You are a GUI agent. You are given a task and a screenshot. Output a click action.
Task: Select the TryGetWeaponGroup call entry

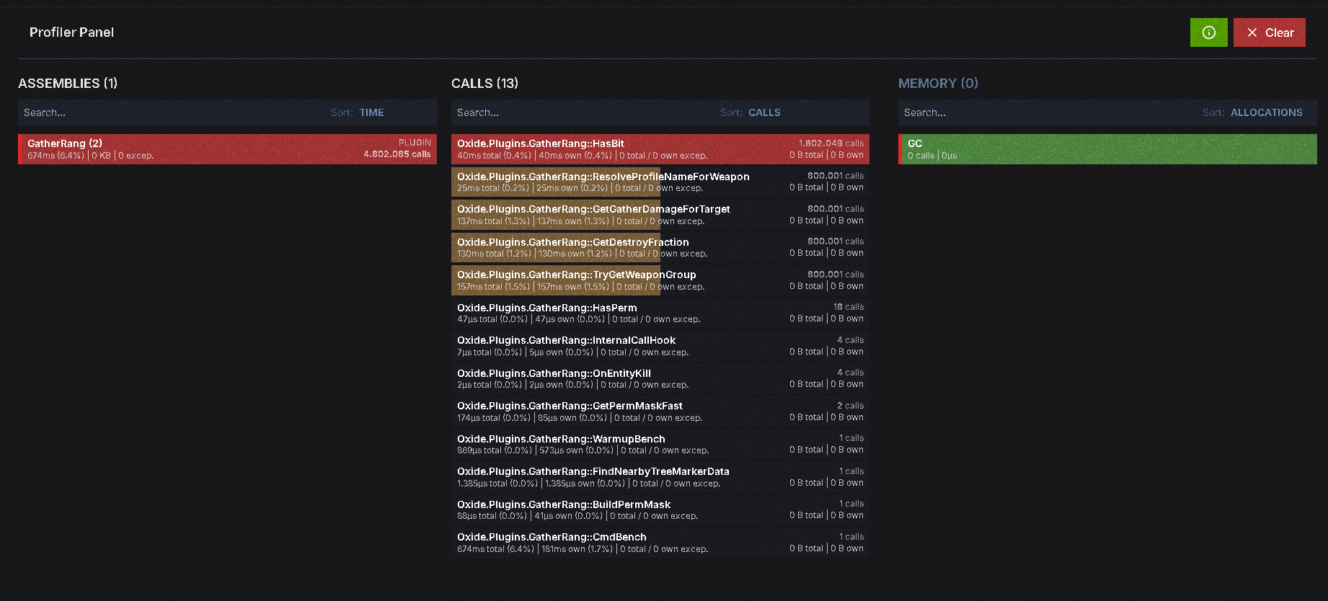[660, 280]
